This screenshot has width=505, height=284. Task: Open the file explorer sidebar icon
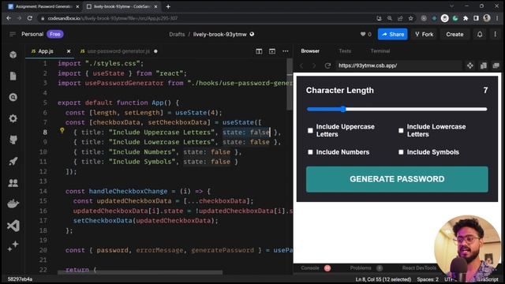click(13, 76)
